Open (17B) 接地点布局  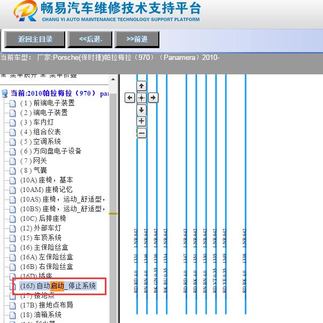(47, 305)
